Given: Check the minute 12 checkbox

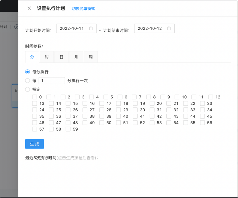Looking at the screenshot, I should pos(211,97).
